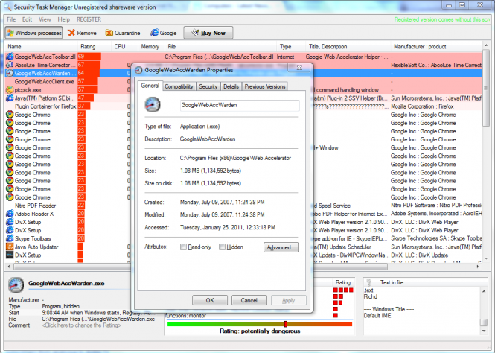Switch to the Previous Versions tab
Screen dimensions: 495x353
[265, 86]
